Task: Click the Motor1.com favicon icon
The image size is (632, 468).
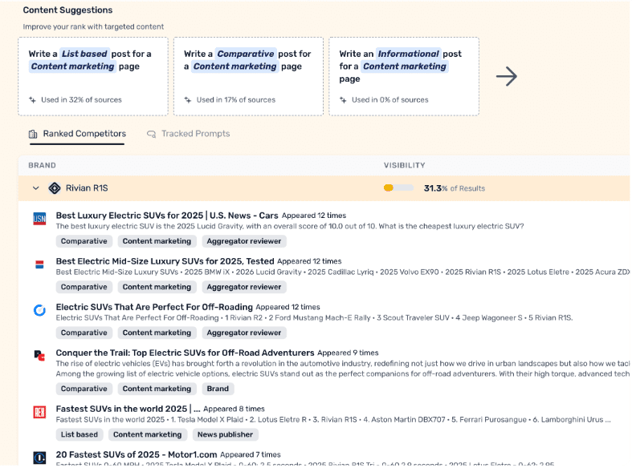Action: click(39, 458)
